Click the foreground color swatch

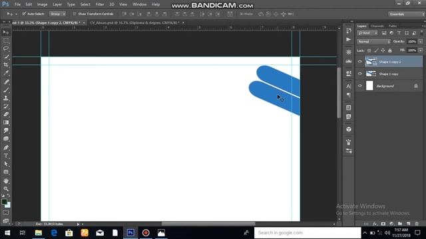click(x=4, y=202)
